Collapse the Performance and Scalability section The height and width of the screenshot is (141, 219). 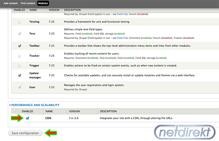click(x=35, y=105)
